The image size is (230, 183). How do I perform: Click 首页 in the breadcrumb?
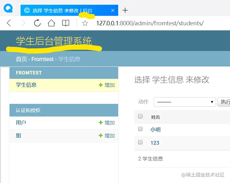(22, 59)
